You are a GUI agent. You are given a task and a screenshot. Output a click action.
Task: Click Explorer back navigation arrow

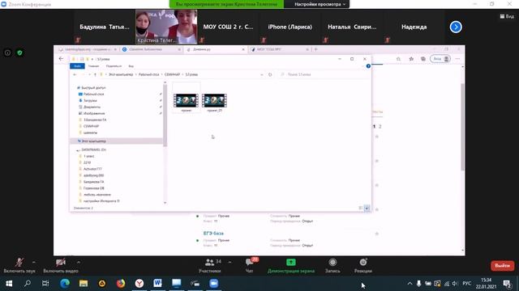click(x=75, y=74)
